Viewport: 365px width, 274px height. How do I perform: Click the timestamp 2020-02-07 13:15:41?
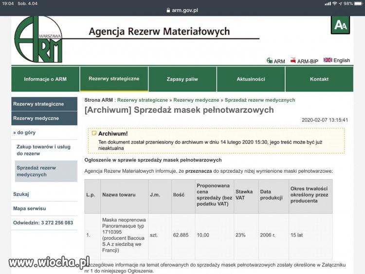325,120
